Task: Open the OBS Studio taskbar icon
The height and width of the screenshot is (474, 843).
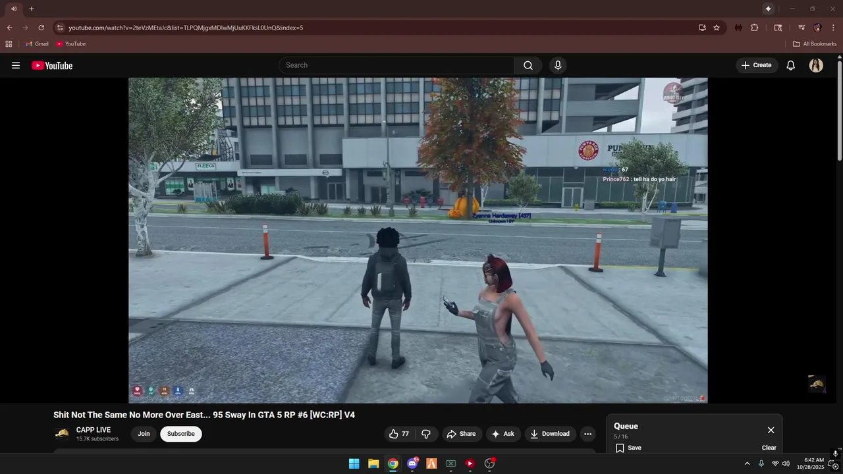Action: click(x=489, y=463)
